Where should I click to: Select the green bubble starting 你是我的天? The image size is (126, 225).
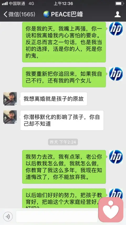[x=64, y=42]
